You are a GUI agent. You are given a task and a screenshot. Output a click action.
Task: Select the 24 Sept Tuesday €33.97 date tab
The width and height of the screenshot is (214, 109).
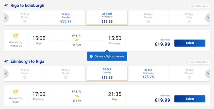coord(66,18)
